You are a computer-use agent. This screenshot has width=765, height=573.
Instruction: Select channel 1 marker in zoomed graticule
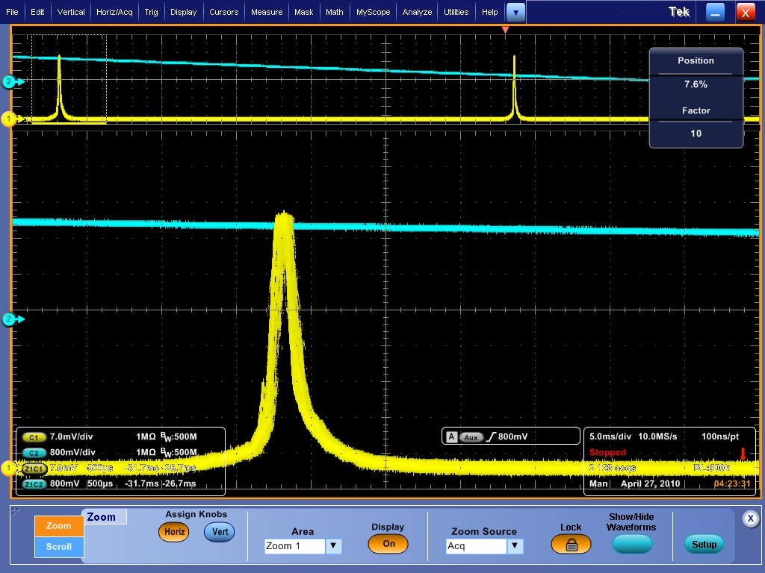(9, 469)
